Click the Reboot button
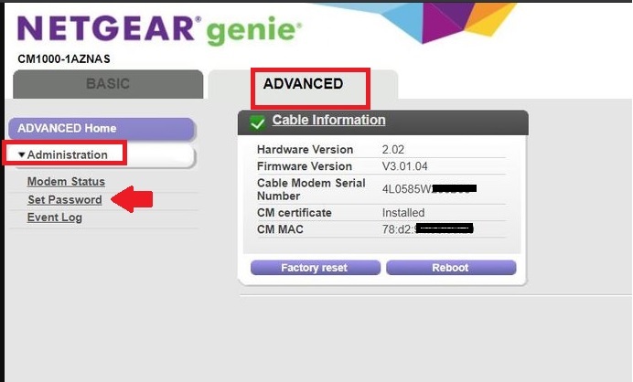 click(x=450, y=268)
